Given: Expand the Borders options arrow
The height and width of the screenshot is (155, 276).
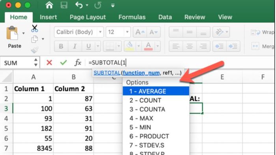Looking at the screenshot, I should 119,46.
